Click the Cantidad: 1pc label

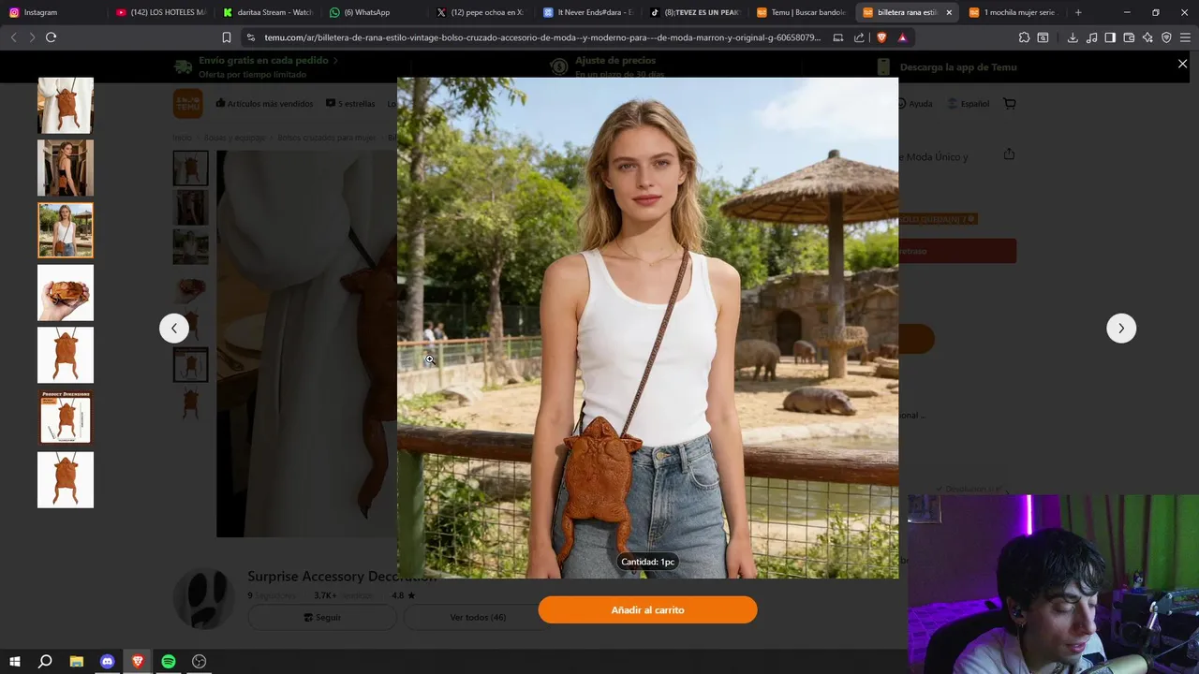pos(647,562)
